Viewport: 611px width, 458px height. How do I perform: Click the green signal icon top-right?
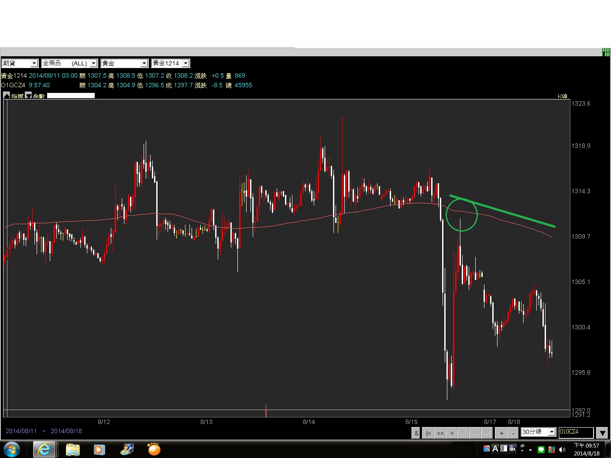(606, 52)
